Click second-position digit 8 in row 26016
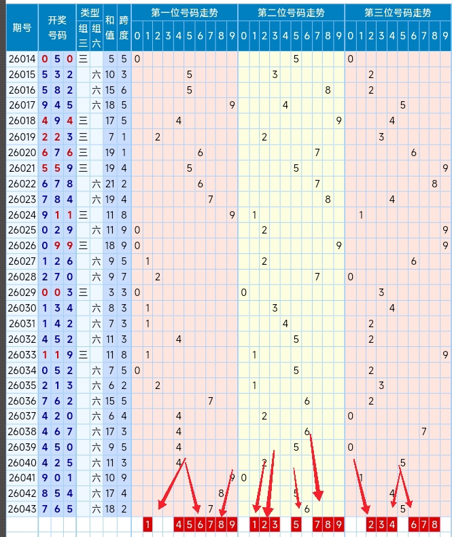Screen dimensions: 452x537 [328, 90]
